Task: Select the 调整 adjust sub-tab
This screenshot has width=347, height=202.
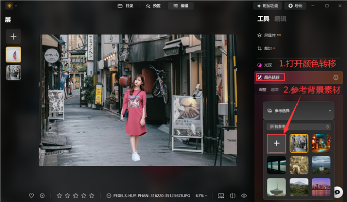Action: coord(263,90)
